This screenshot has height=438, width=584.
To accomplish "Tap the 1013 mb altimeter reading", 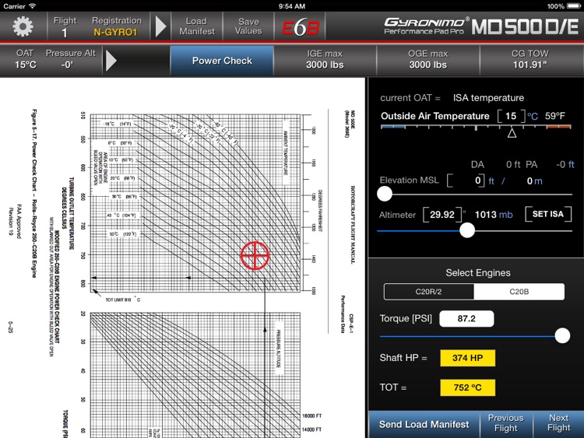I will 494,215.
